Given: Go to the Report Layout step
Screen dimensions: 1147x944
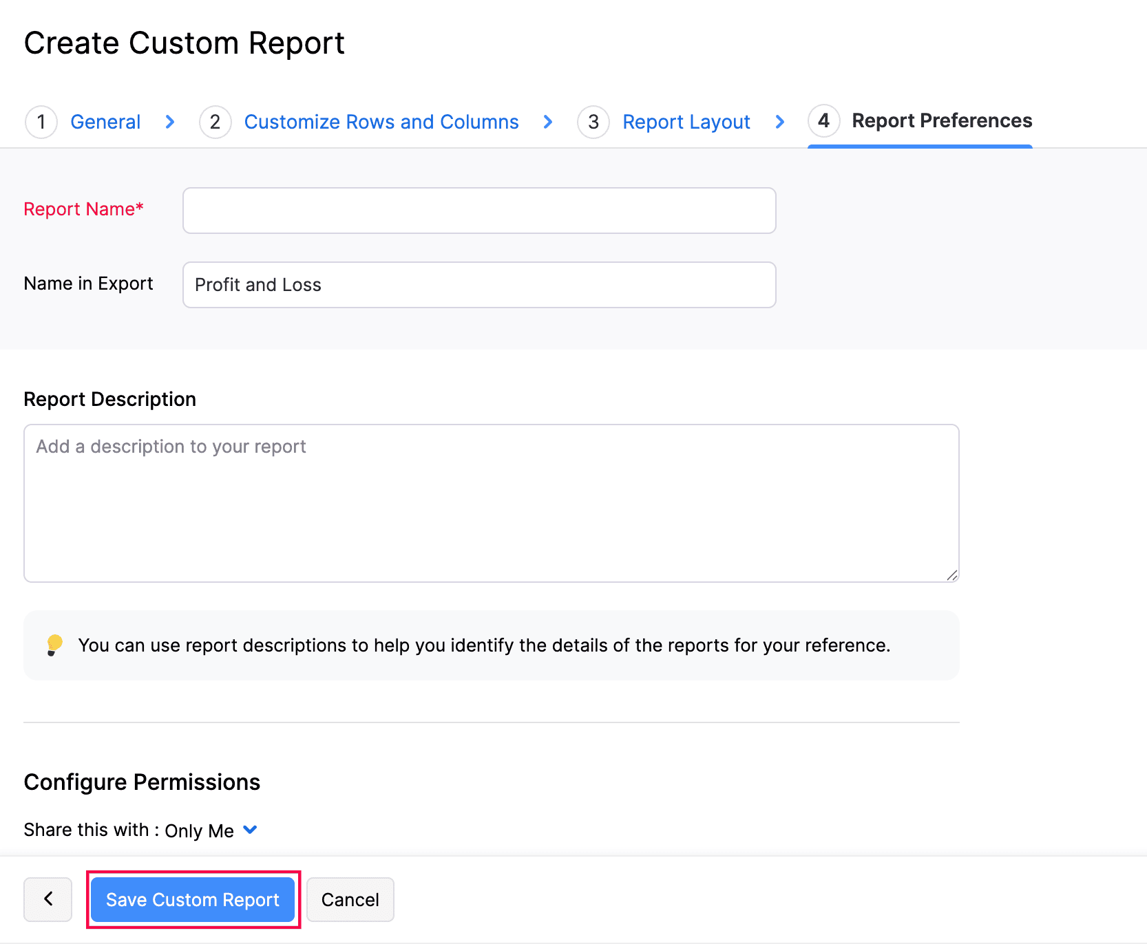Looking at the screenshot, I should click(x=686, y=122).
